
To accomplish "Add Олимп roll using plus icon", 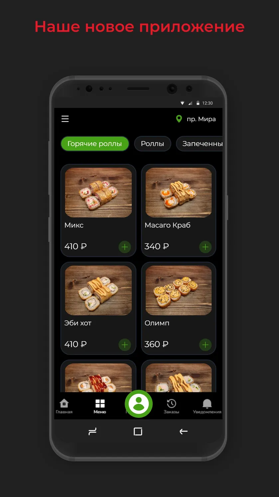I will (205, 345).
